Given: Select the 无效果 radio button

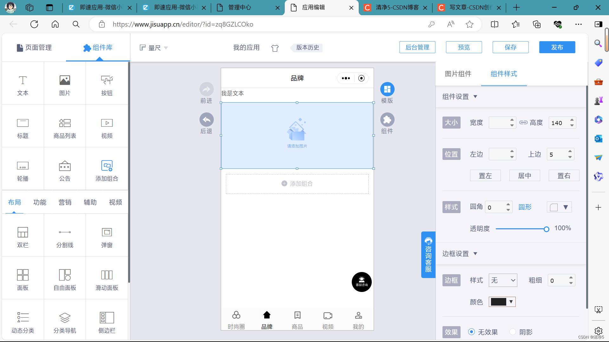Looking at the screenshot, I should (471, 332).
